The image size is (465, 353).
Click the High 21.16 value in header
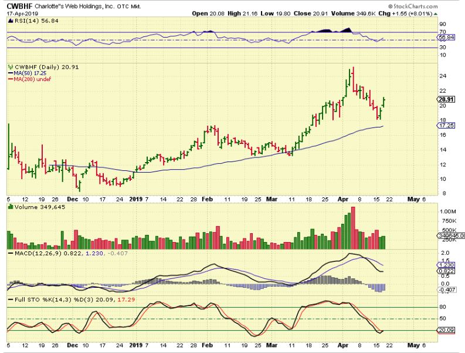point(243,14)
